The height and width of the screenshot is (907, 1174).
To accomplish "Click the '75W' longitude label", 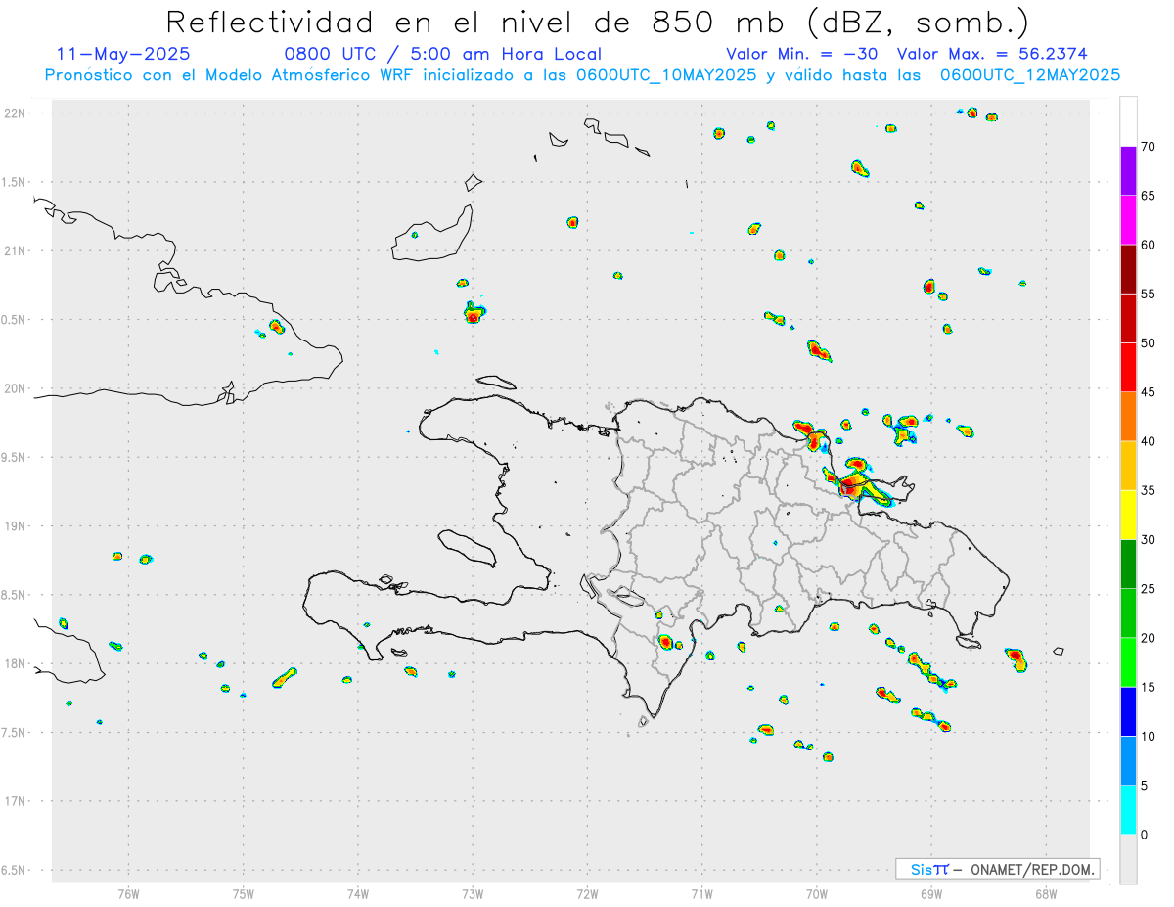I will tap(244, 893).
